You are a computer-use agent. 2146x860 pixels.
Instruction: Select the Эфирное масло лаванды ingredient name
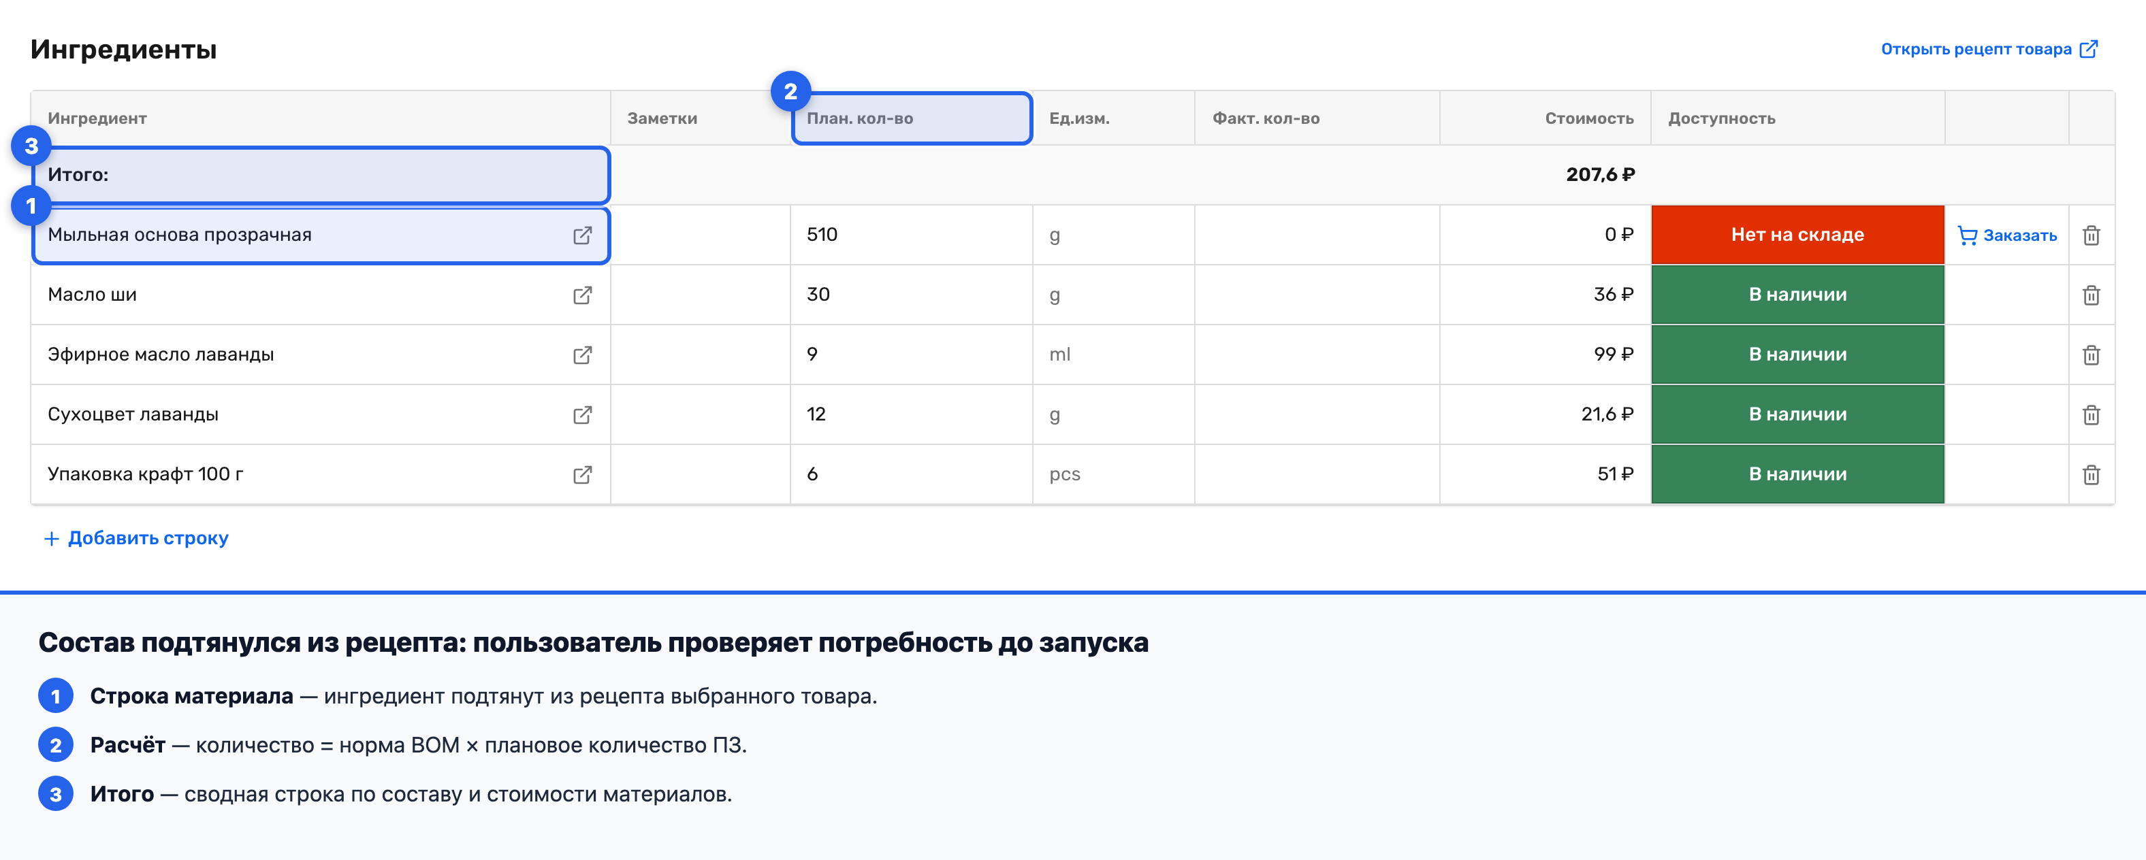click(161, 354)
